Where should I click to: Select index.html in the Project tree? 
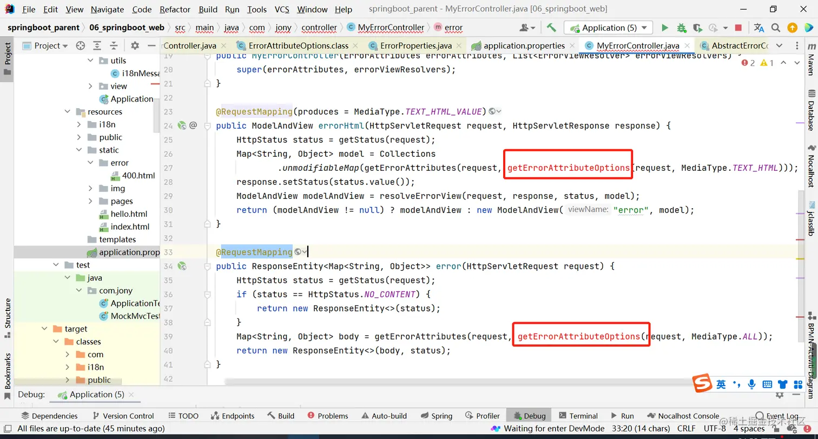tap(124, 227)
